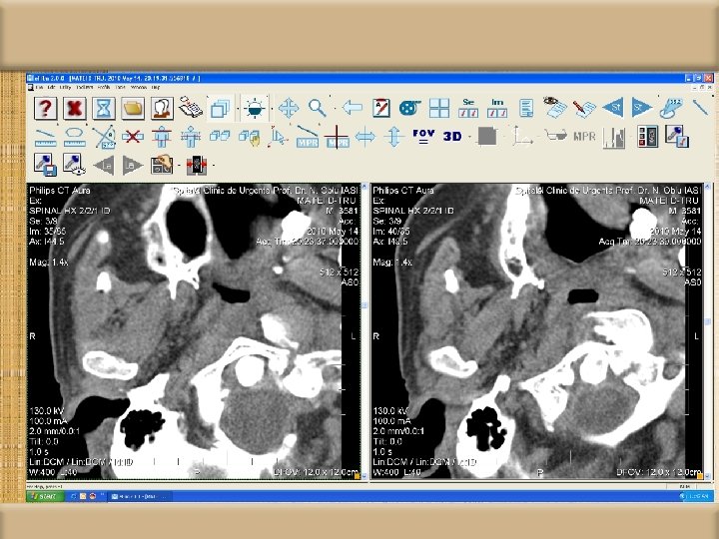This screenshot has width=719, height=539.
Task: Select the diagonal line tool at toolbar end
Action: (700, 108)
